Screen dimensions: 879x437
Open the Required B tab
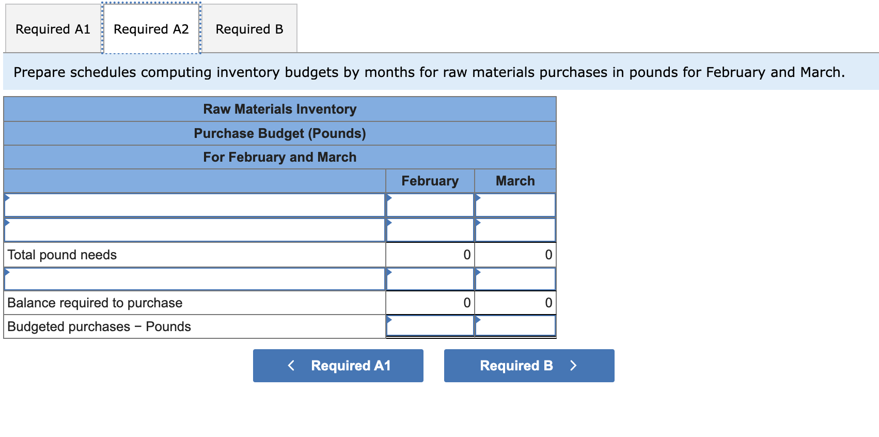249,29
